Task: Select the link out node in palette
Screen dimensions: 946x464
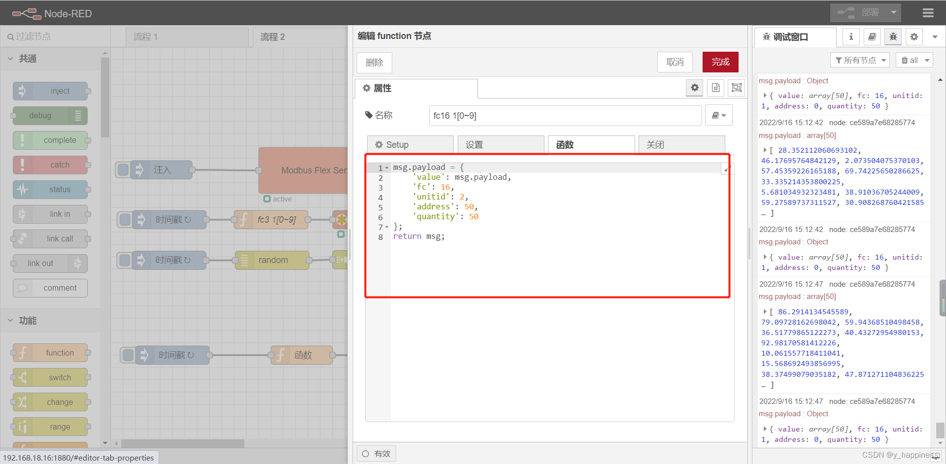Action: click(x=50, y=263)
